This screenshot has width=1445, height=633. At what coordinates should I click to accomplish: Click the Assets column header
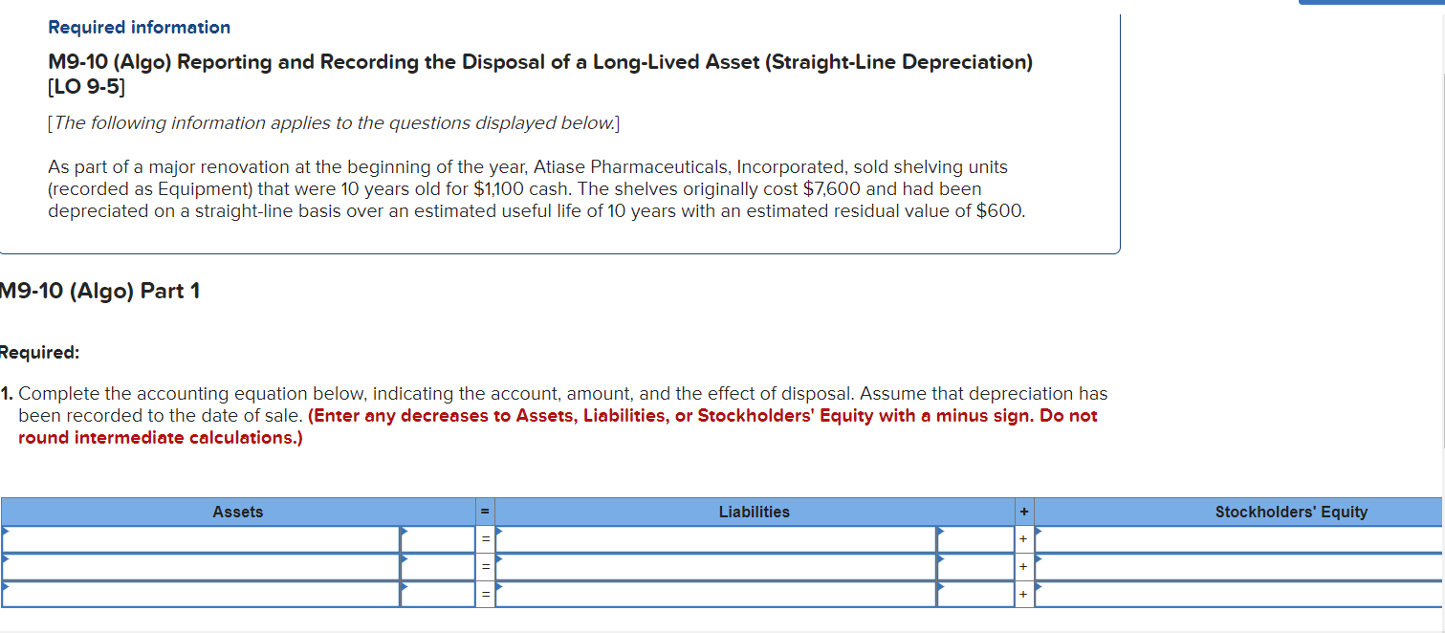237,512
